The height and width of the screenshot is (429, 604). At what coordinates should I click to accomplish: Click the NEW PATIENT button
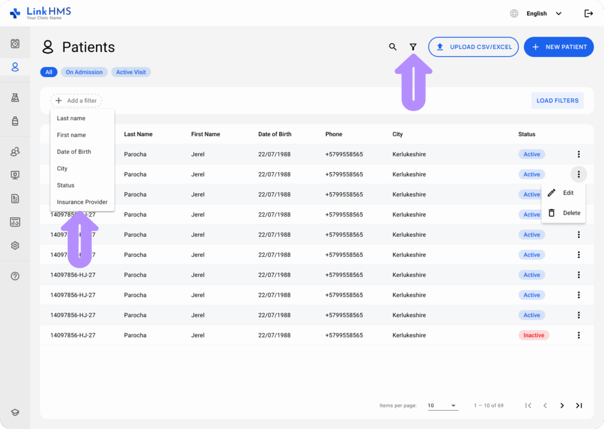coord(559,47)
